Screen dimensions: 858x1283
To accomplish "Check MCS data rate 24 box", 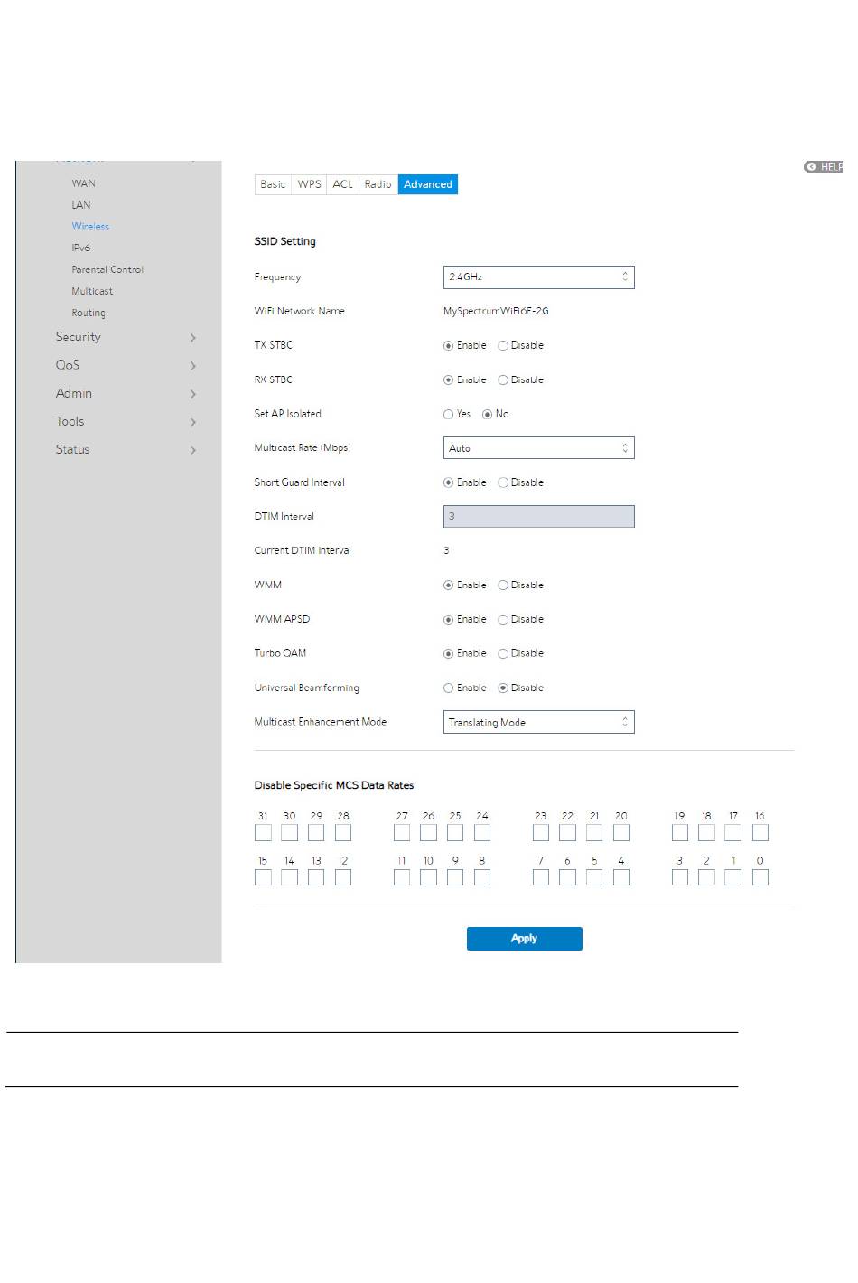I will point(482,832).
